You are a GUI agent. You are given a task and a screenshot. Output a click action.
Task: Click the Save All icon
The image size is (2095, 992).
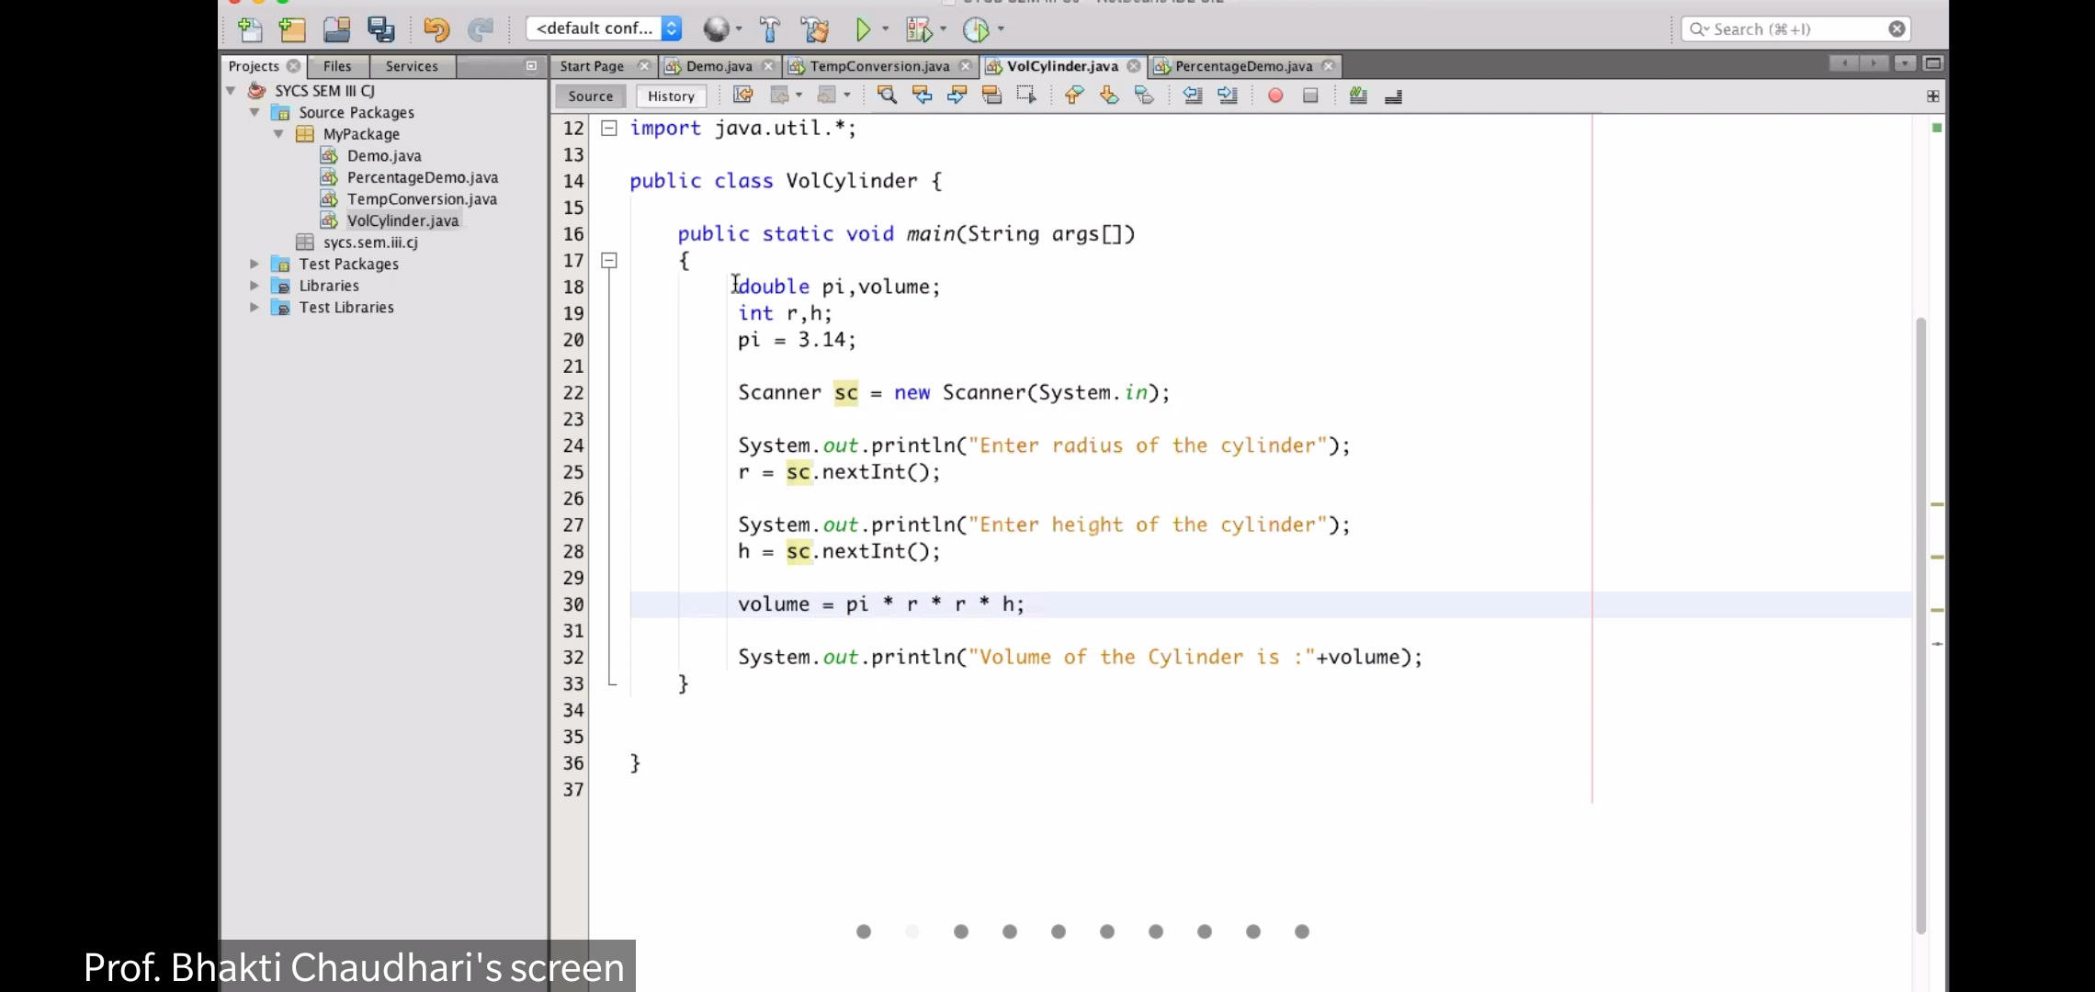coord(380,29)
